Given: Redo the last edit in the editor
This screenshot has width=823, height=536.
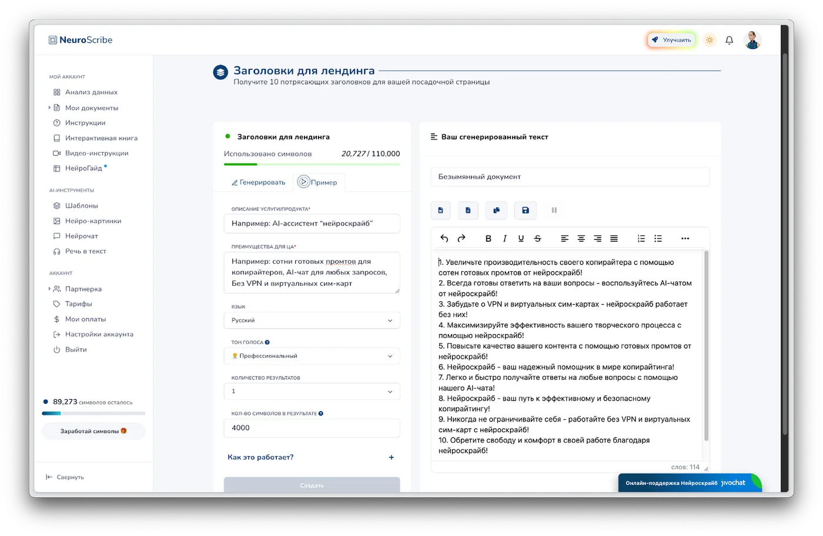Looking at the screenshot, I should 461,238.
